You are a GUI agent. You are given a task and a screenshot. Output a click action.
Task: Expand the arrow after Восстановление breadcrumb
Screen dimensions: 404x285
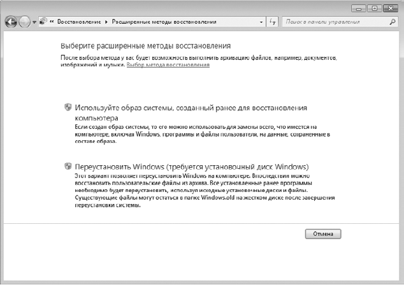[x=106, y=22]
